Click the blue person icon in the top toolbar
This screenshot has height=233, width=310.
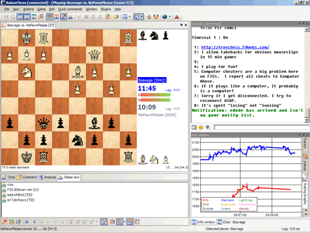pos(71,17)
